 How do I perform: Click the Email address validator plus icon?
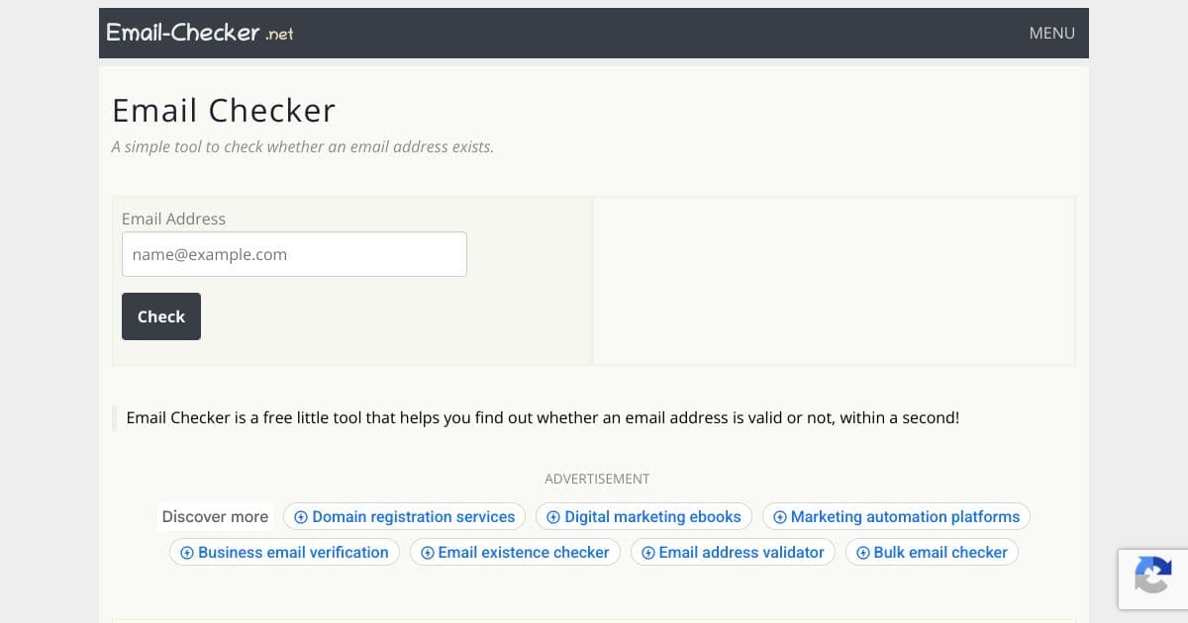pyautogui.click(x=647, y=552)
